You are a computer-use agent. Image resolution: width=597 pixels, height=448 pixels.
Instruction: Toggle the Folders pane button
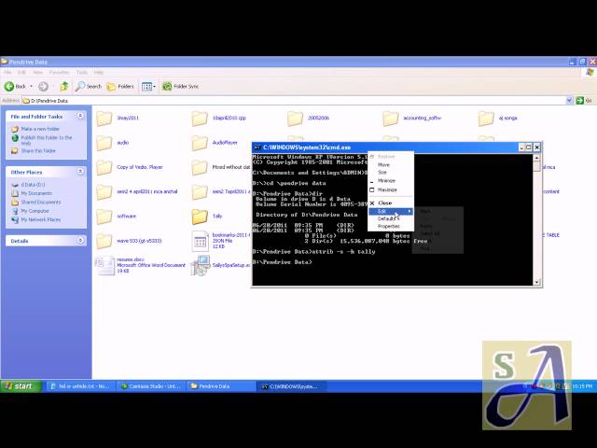point(120,87)
